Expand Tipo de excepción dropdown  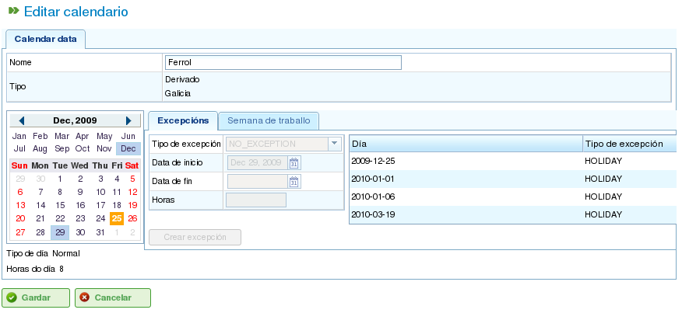[x=334, y=144]
